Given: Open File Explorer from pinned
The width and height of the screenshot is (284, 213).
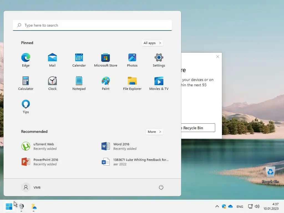Looking at the screenshot, I should coord(132,83).
